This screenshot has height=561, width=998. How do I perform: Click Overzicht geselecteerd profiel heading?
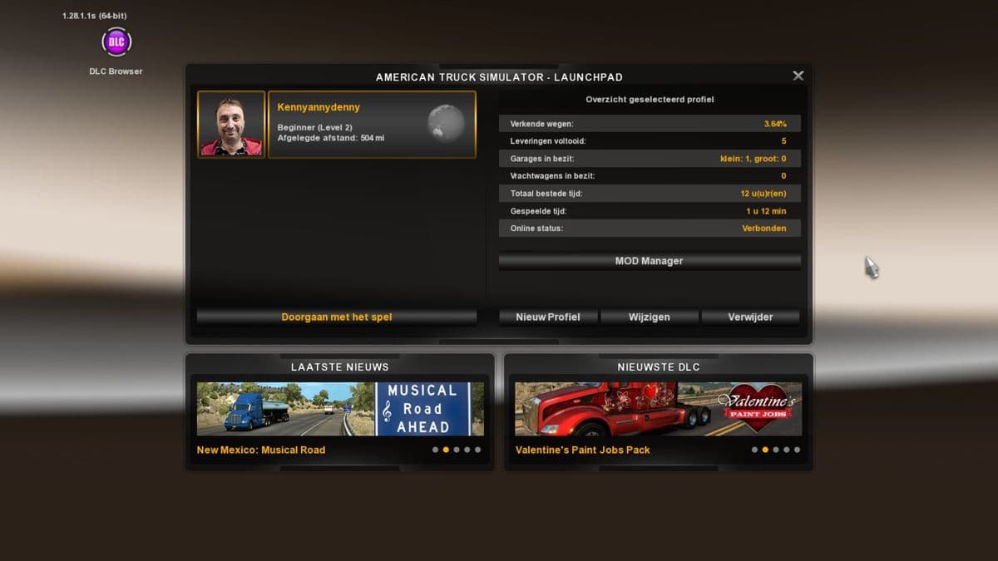[650, 100]
